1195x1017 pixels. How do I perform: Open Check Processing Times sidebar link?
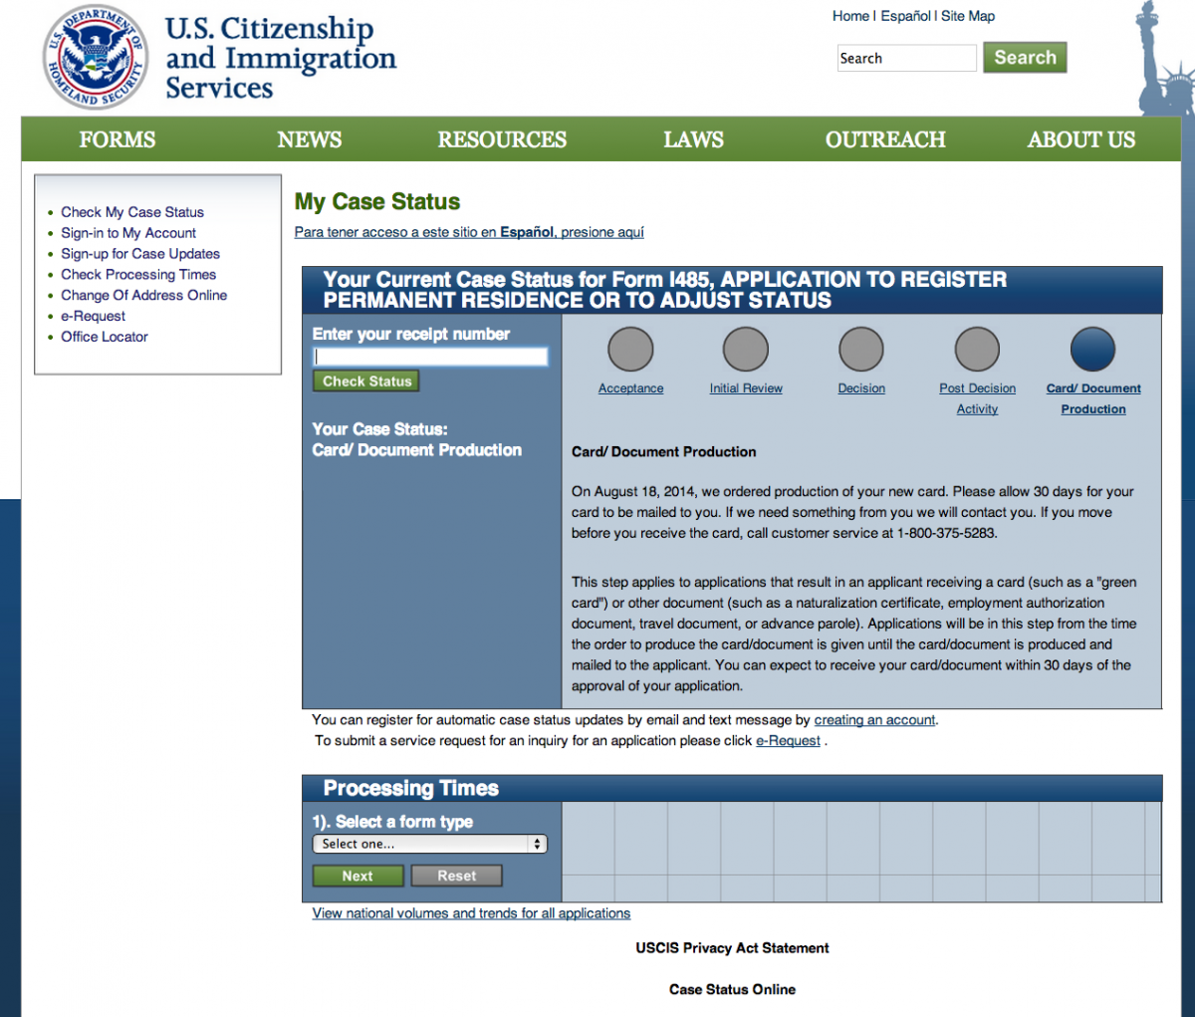[x=138, y=275]
